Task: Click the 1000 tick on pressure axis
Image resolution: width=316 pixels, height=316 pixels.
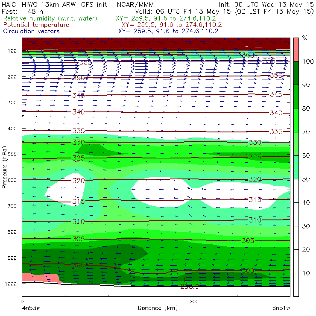Action: click(x=12, y=284)
